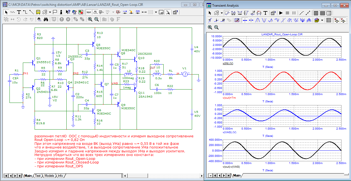Click the Run play button in Transient Analysis

pyautogui.click(x=281, y=13)
